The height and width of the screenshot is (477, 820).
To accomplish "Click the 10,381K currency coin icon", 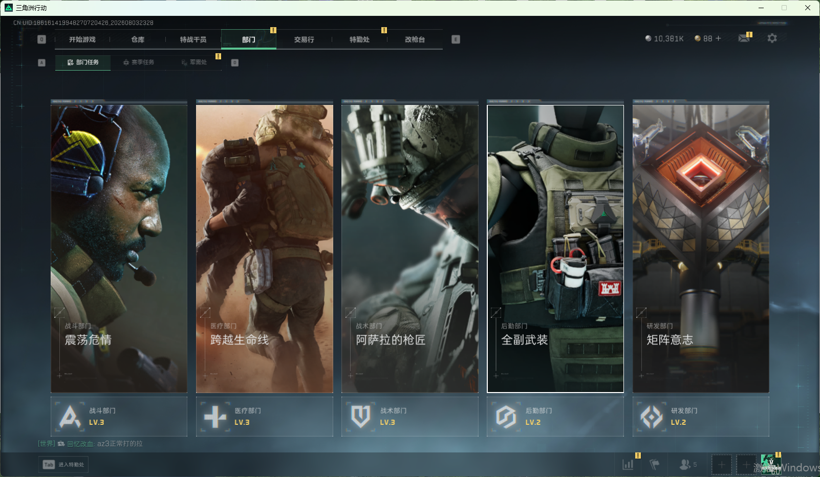I will [648, 38].
